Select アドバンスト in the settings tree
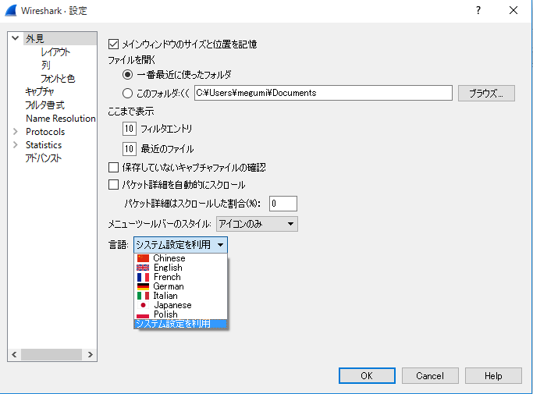This screenshot has height=394, width=533. tap(44, 158)
